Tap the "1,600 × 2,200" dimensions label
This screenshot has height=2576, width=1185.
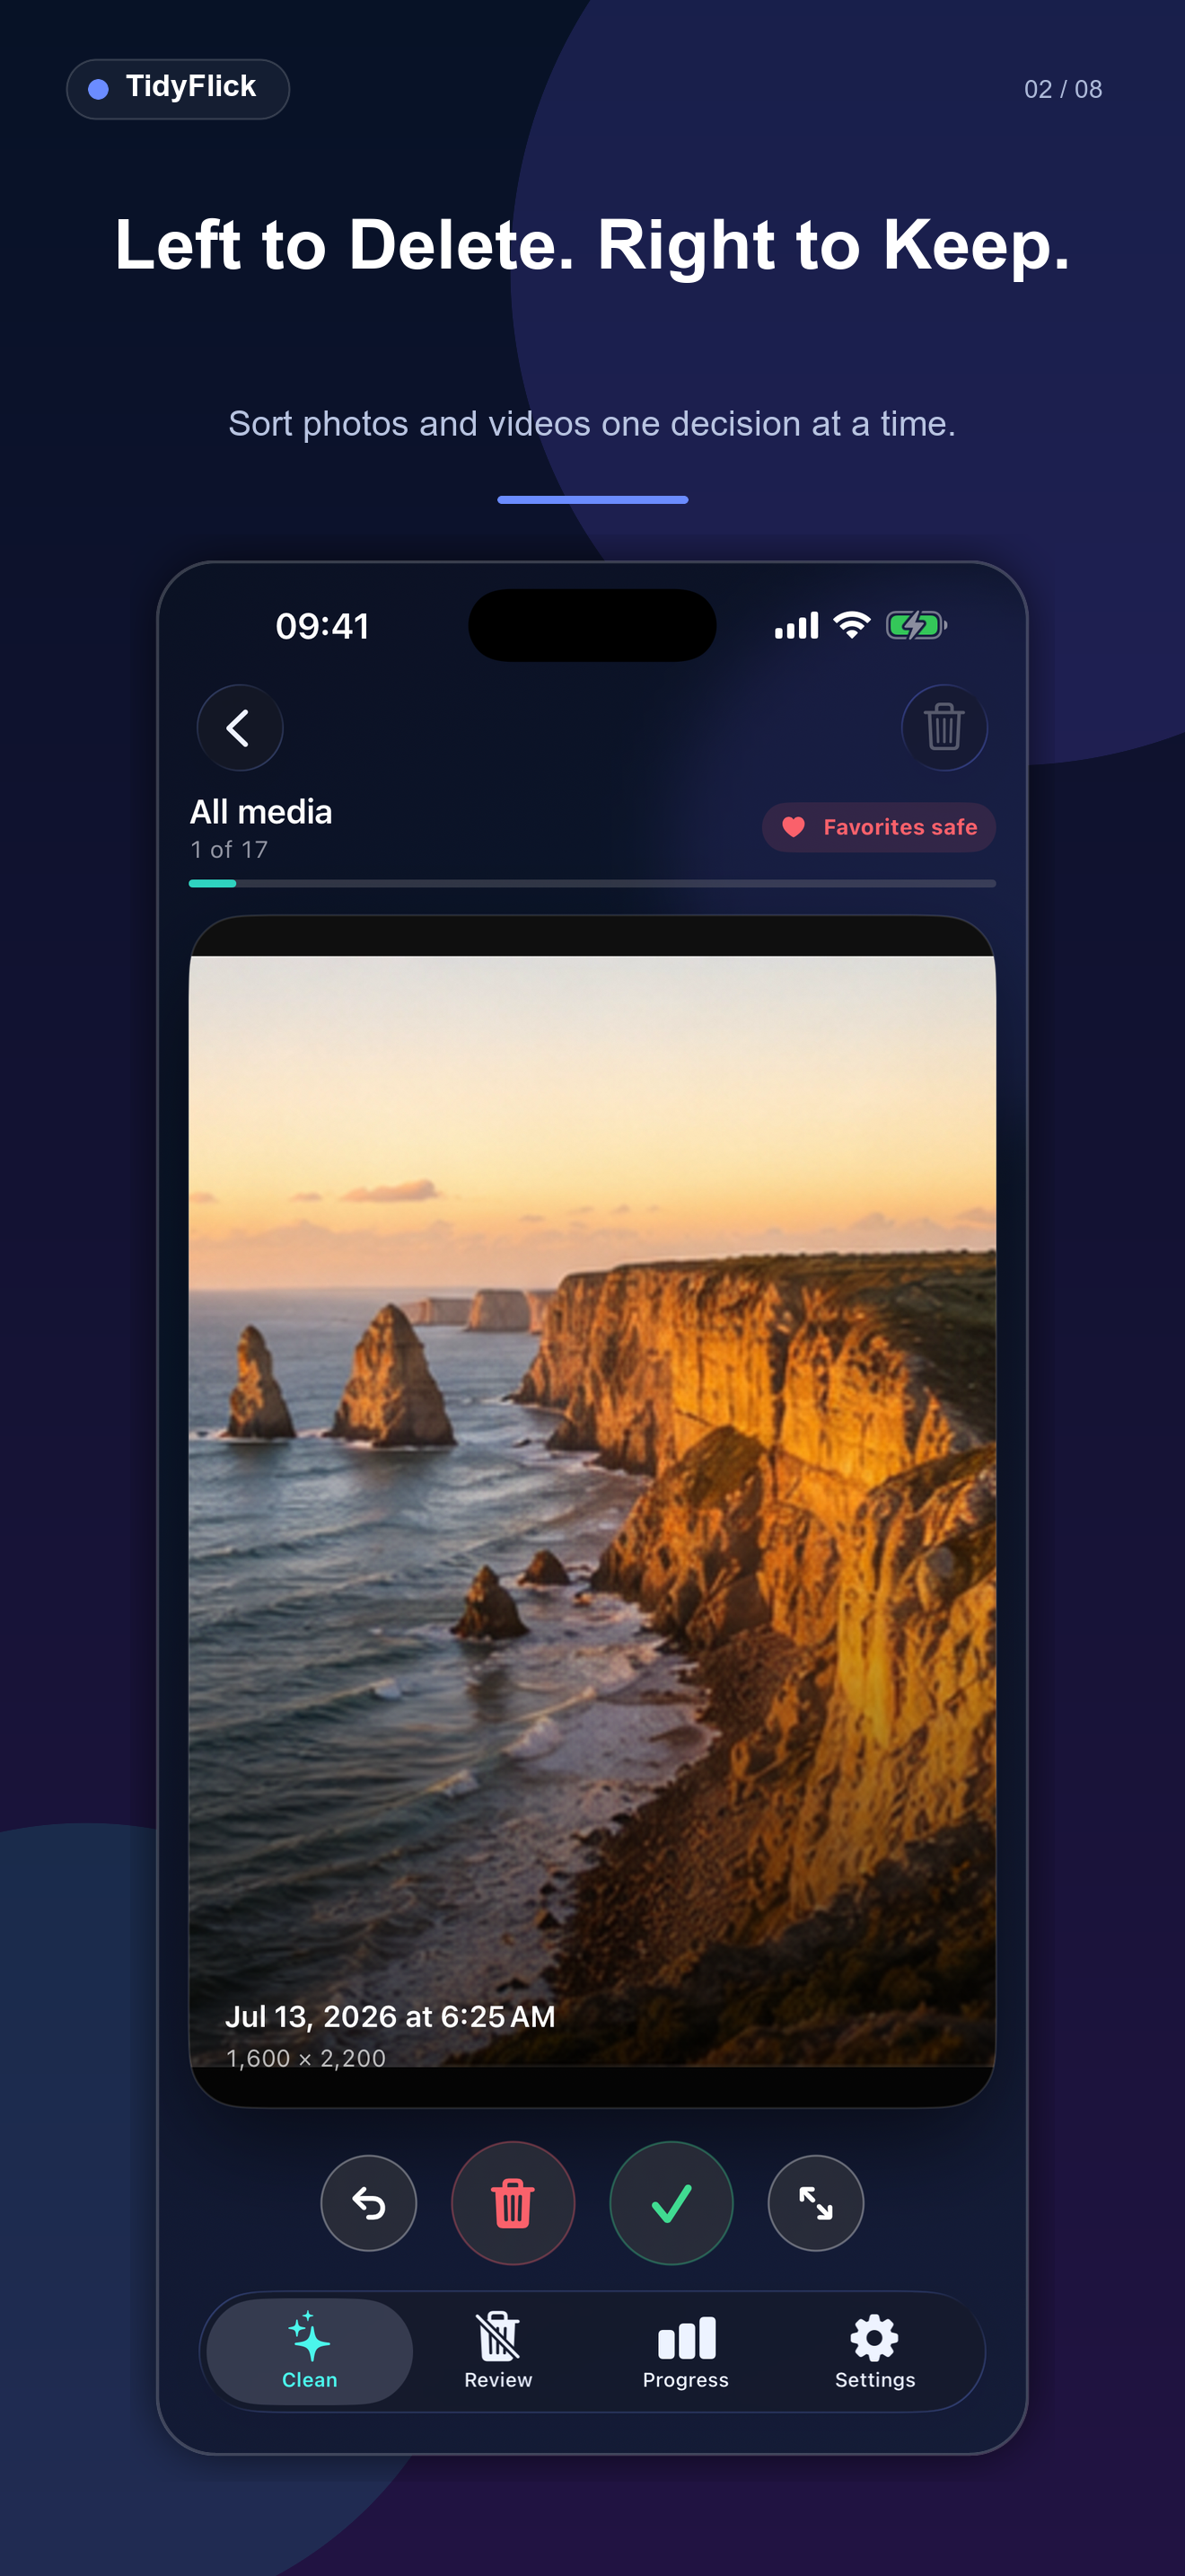point(306,2057)
